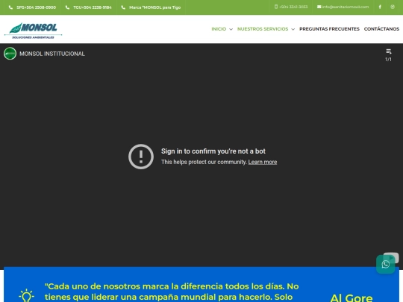This screenshot has height=302, width=403.
Task: Open the MONSOL INSTITUCIONAL video title
Action: [52, 54]
